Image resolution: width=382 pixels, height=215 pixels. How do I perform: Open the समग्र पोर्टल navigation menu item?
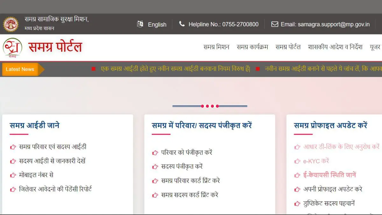click(288, 47)
